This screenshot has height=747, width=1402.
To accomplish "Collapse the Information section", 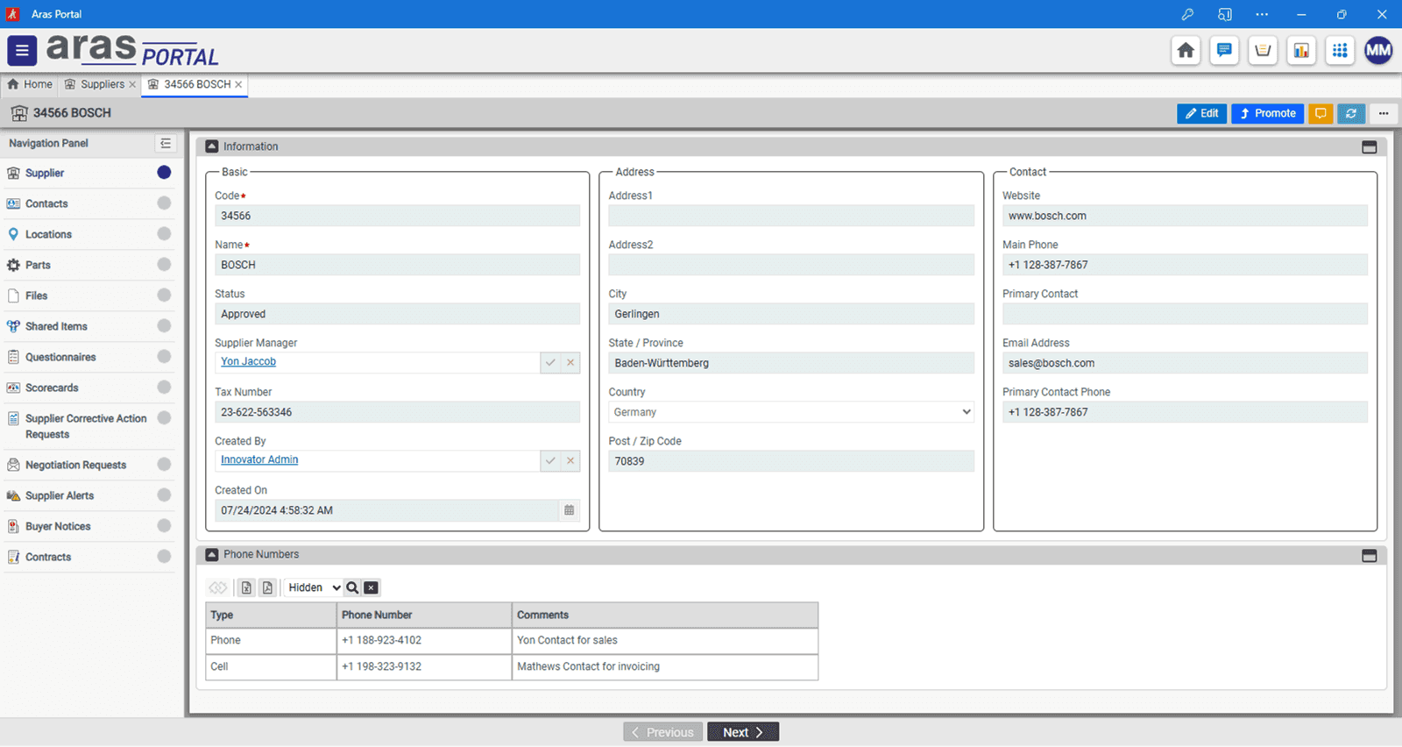I will point(211,146).
